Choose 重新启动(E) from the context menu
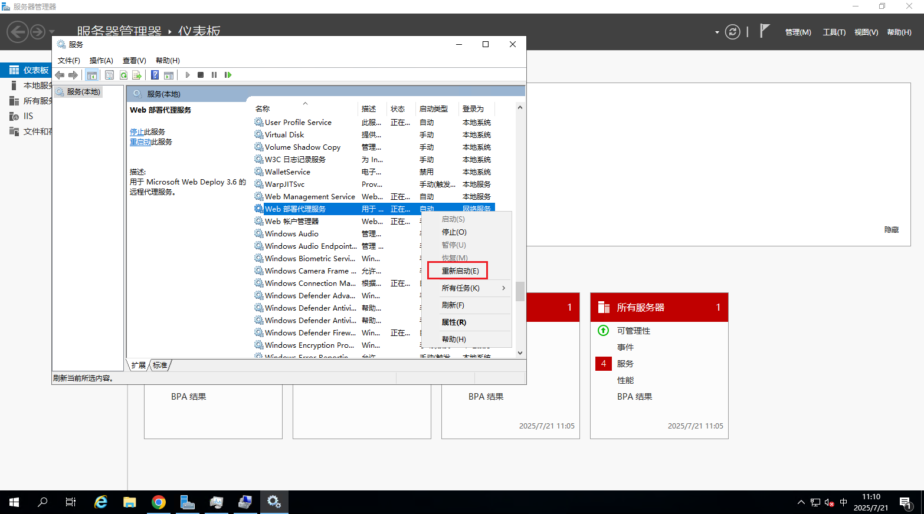 (460, 271)
